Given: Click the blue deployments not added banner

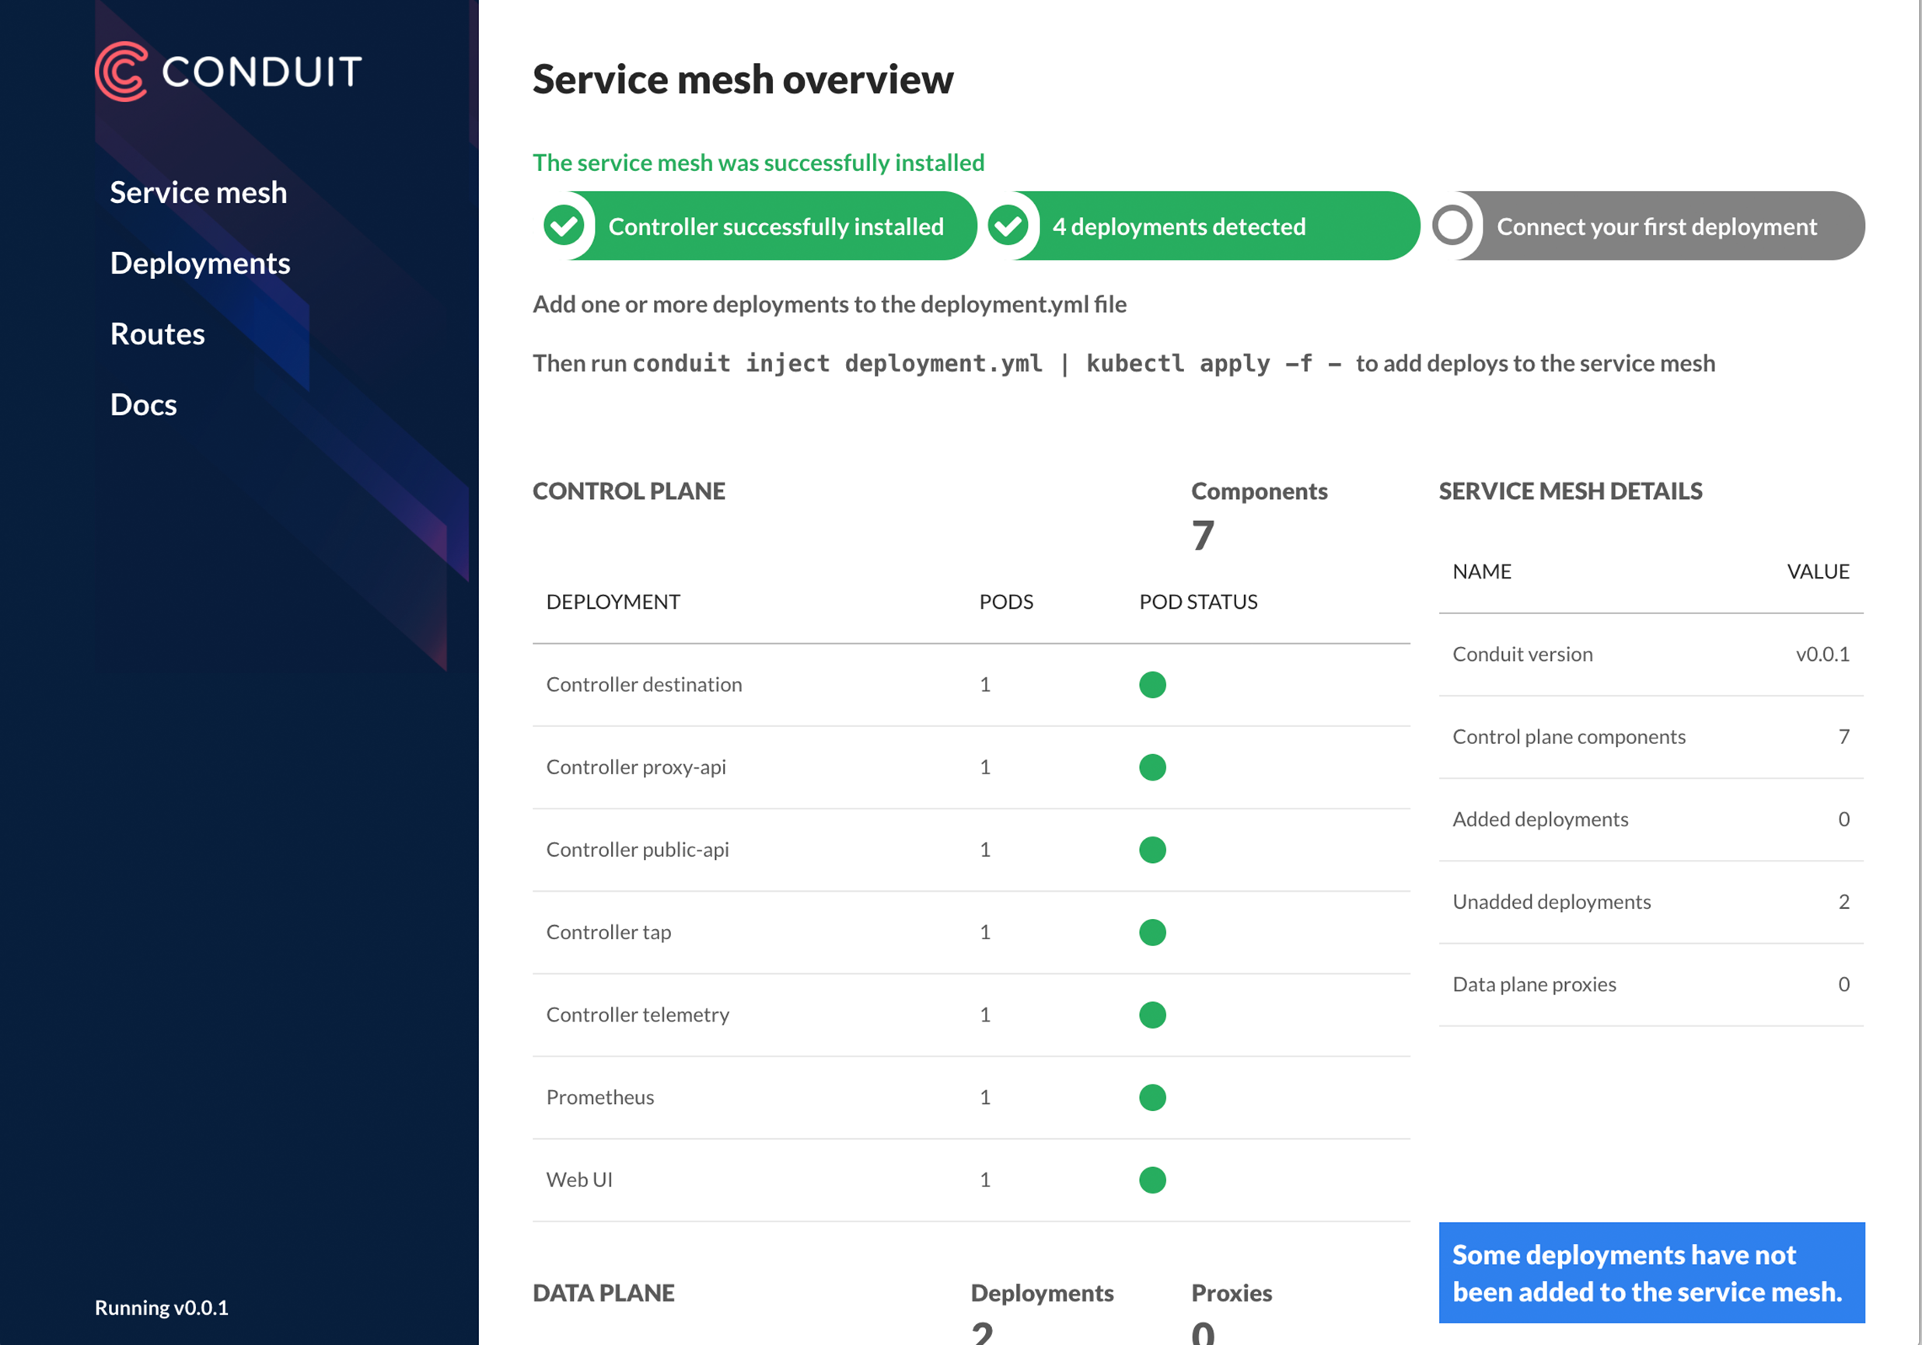Looking at the screenshot, I should [1651, 1272].
